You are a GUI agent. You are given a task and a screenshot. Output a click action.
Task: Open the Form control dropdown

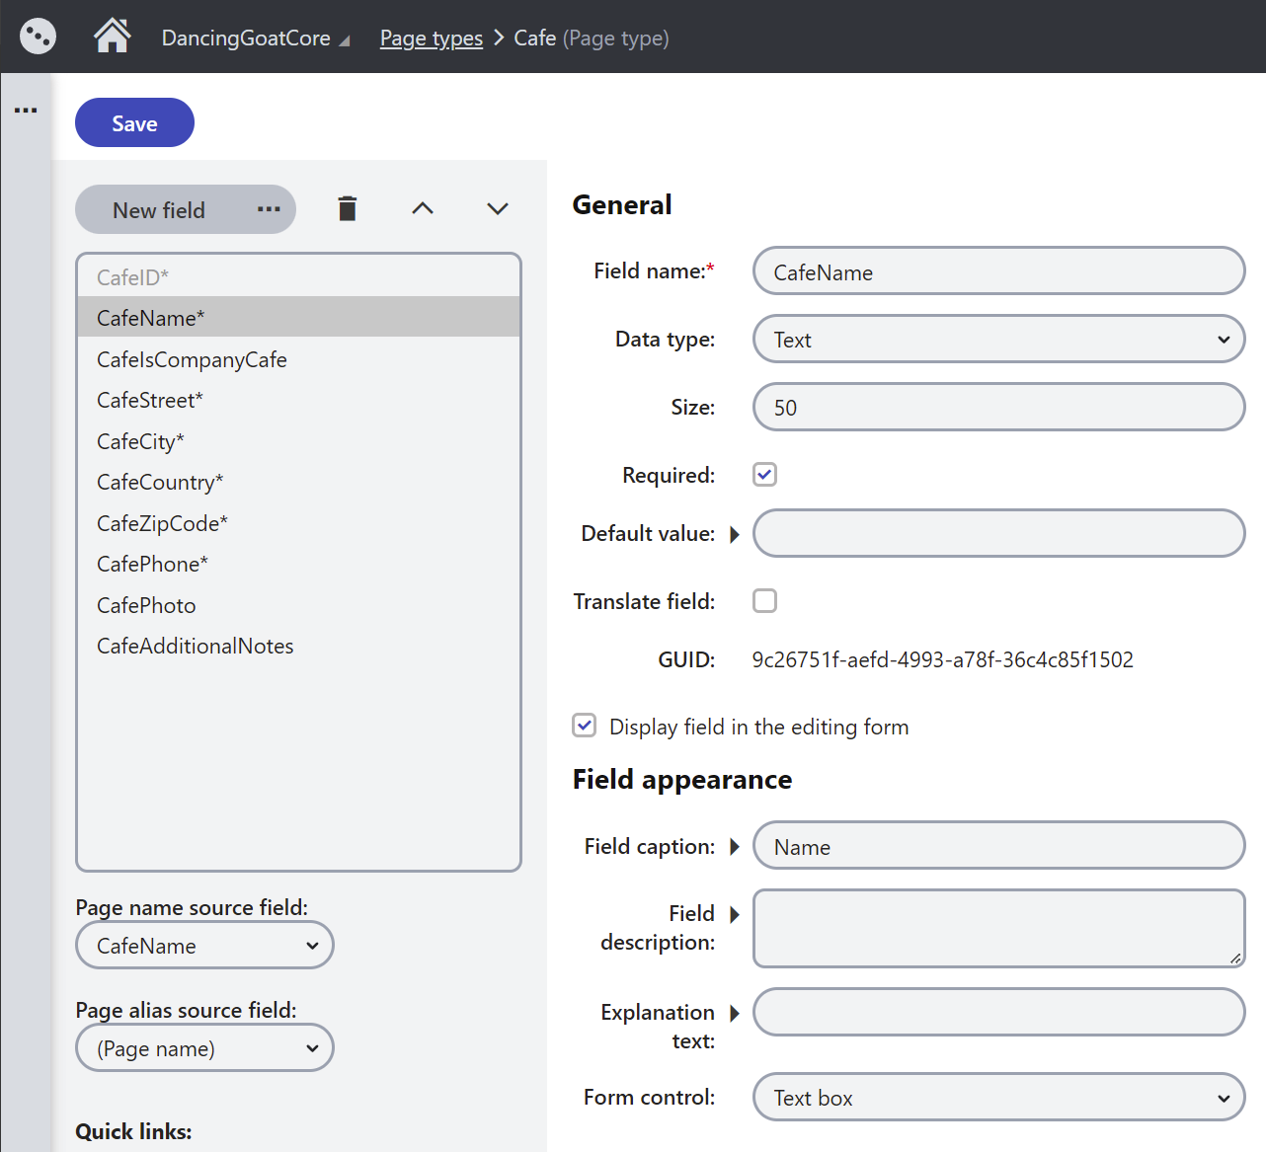[998, 1098]
